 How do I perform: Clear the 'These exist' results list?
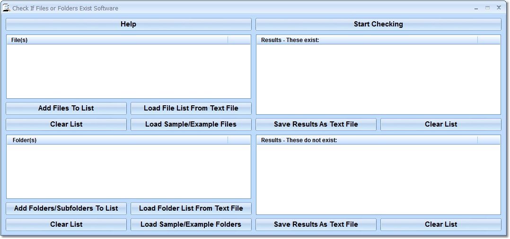440,124
